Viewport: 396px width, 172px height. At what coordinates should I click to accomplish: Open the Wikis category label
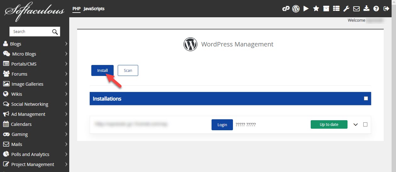(x=17, y=94)
